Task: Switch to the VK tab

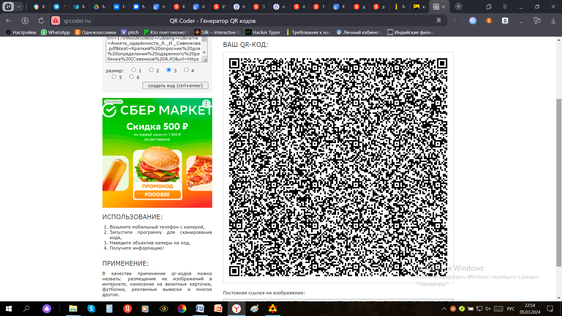Action: tap(119, 6)
